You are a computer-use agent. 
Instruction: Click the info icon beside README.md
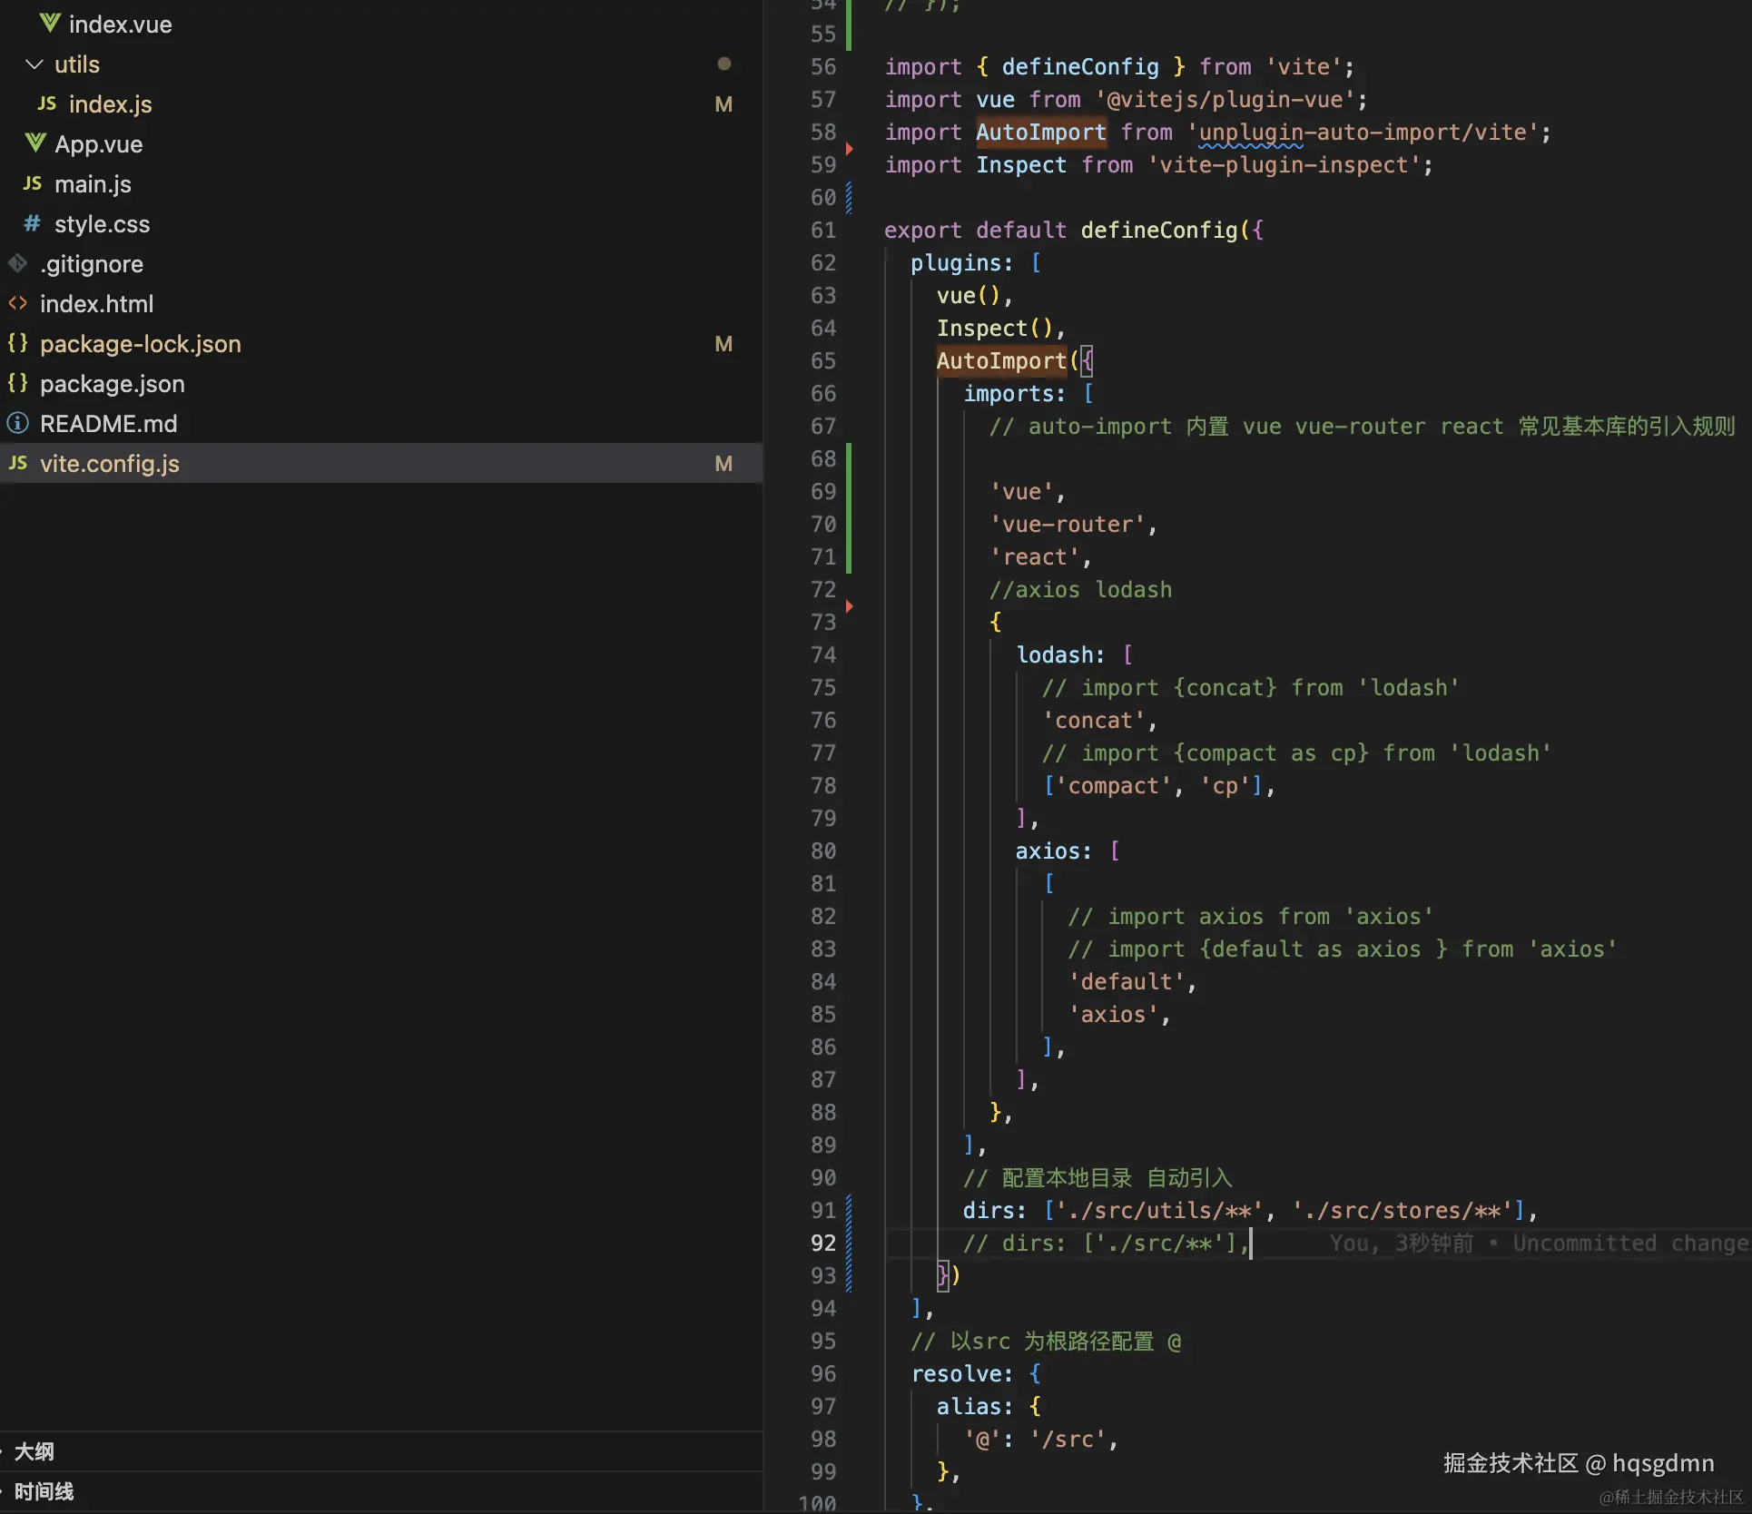17,423
